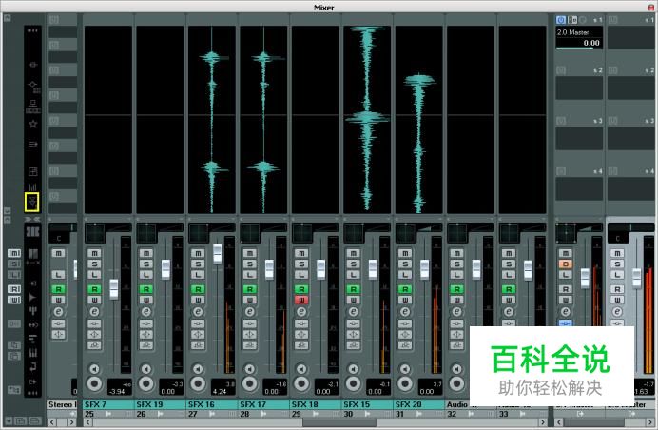Click the meter bars icon in the extended view strip

pos(32,186)
